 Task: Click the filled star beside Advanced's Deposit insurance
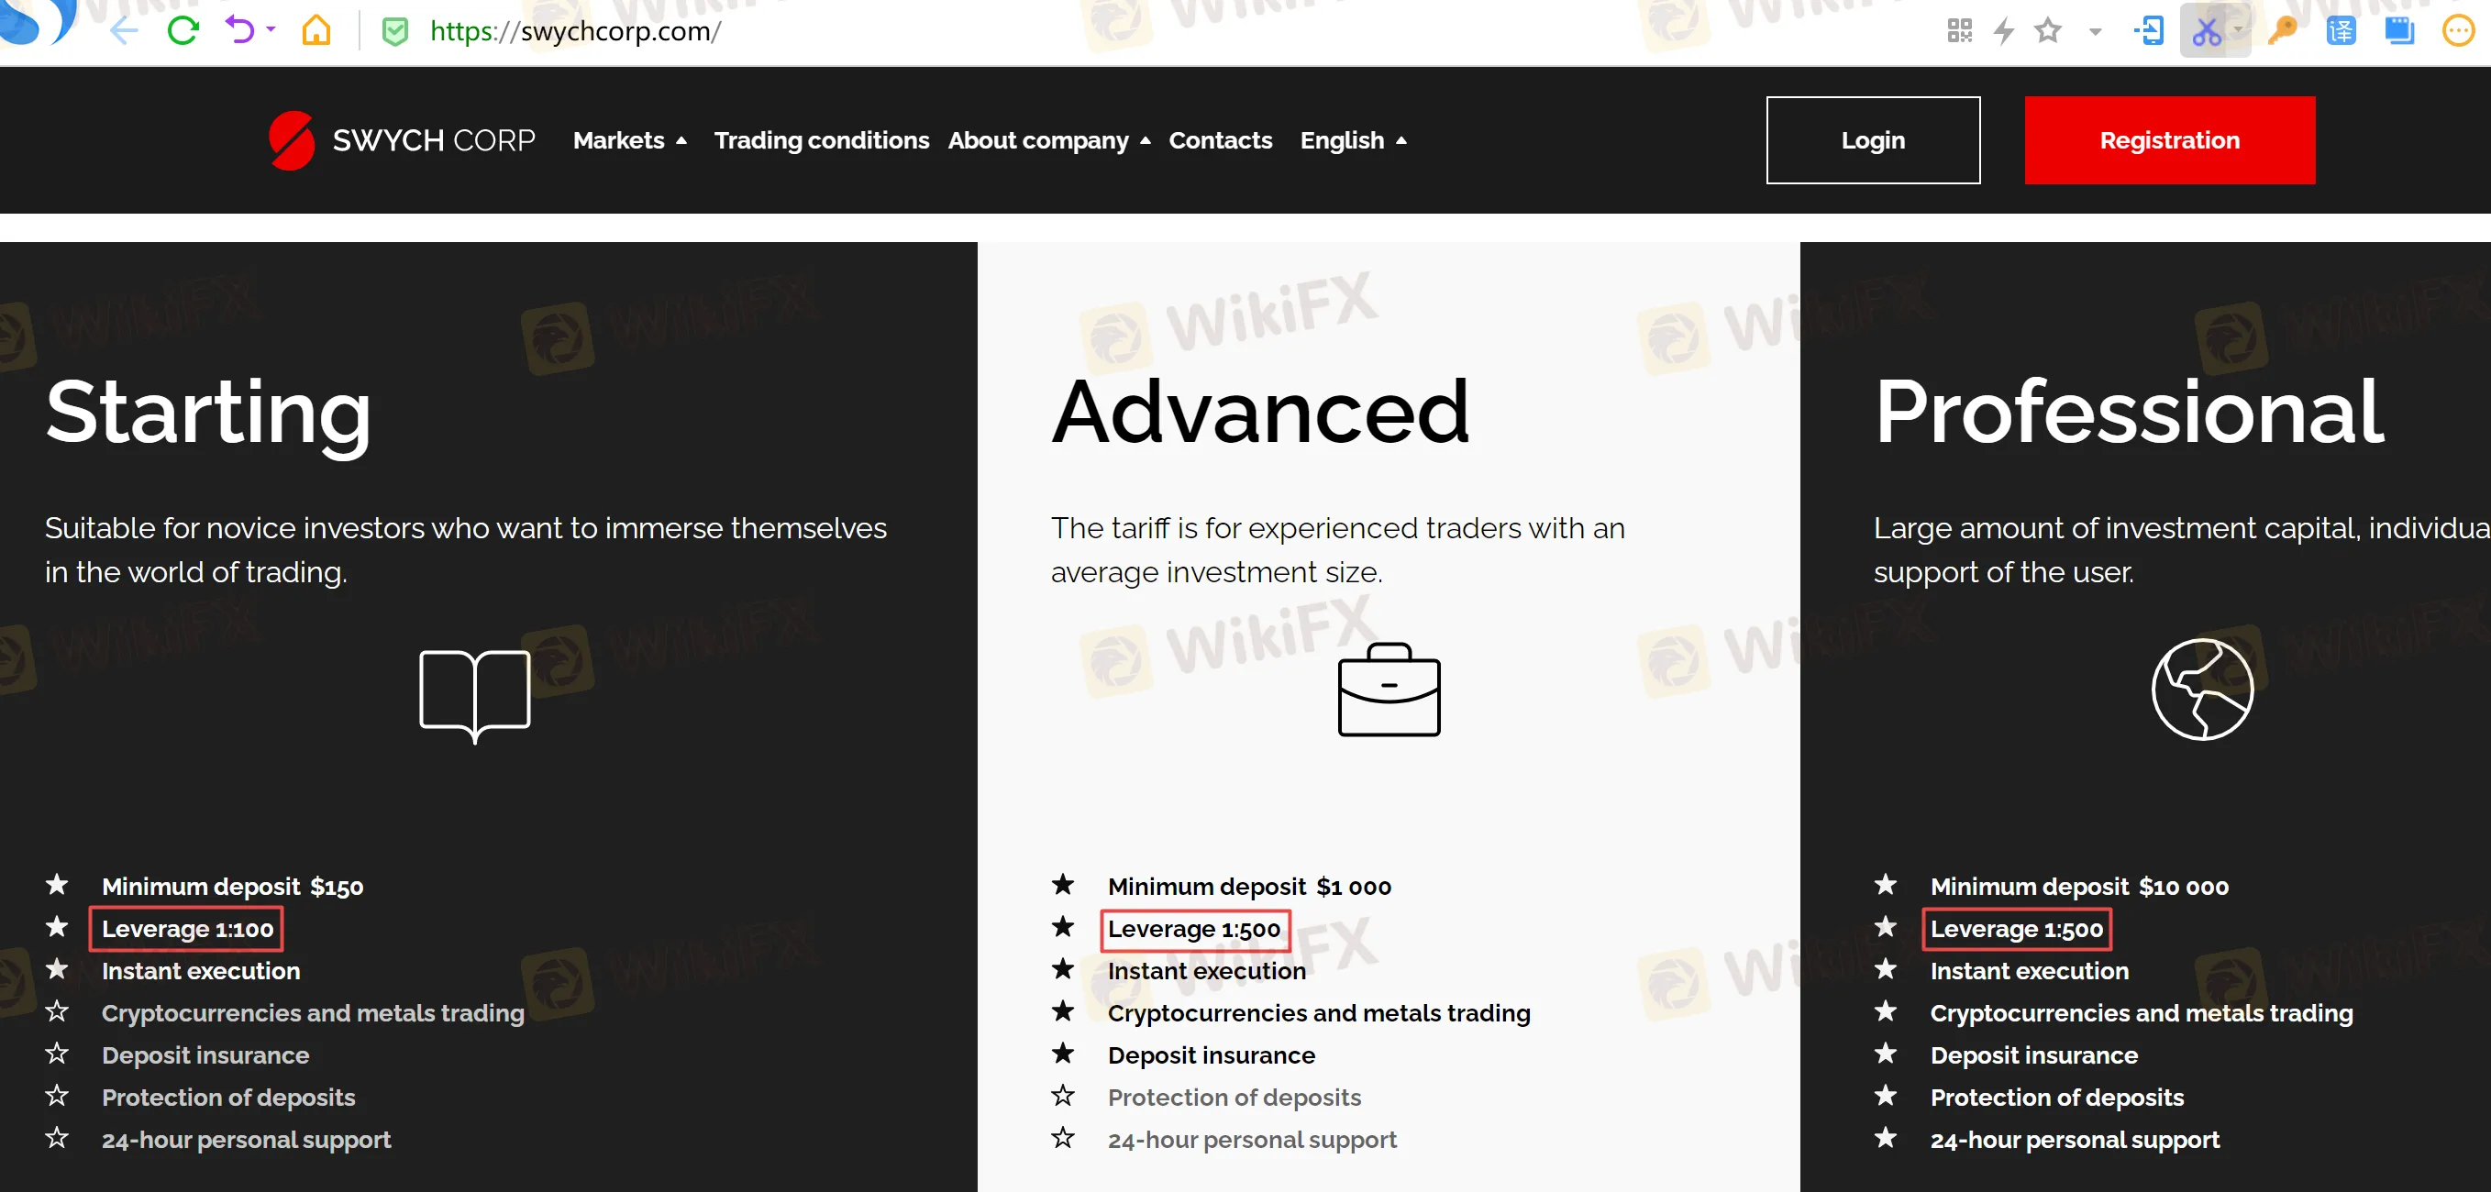(1063, 1053)
